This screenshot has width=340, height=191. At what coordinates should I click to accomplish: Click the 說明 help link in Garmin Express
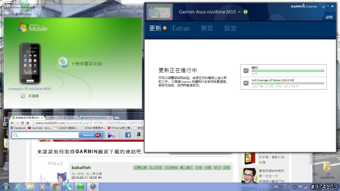pyautogui.click(x=329, y=17)
